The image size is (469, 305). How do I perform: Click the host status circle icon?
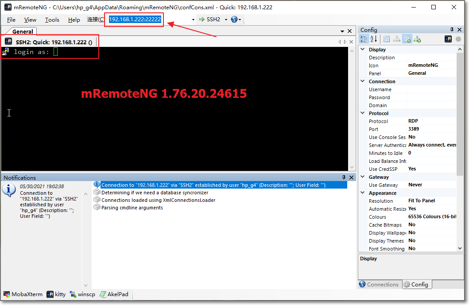pos(458,39)
